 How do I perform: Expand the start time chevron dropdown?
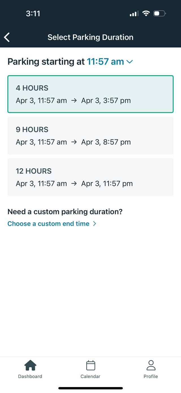tap(130, 62)
